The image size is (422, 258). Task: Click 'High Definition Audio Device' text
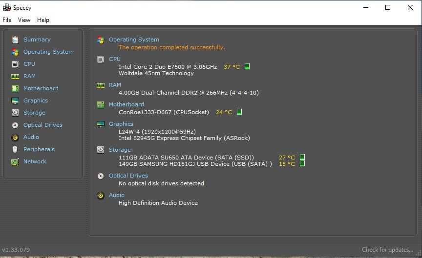(x=158, y=203)
